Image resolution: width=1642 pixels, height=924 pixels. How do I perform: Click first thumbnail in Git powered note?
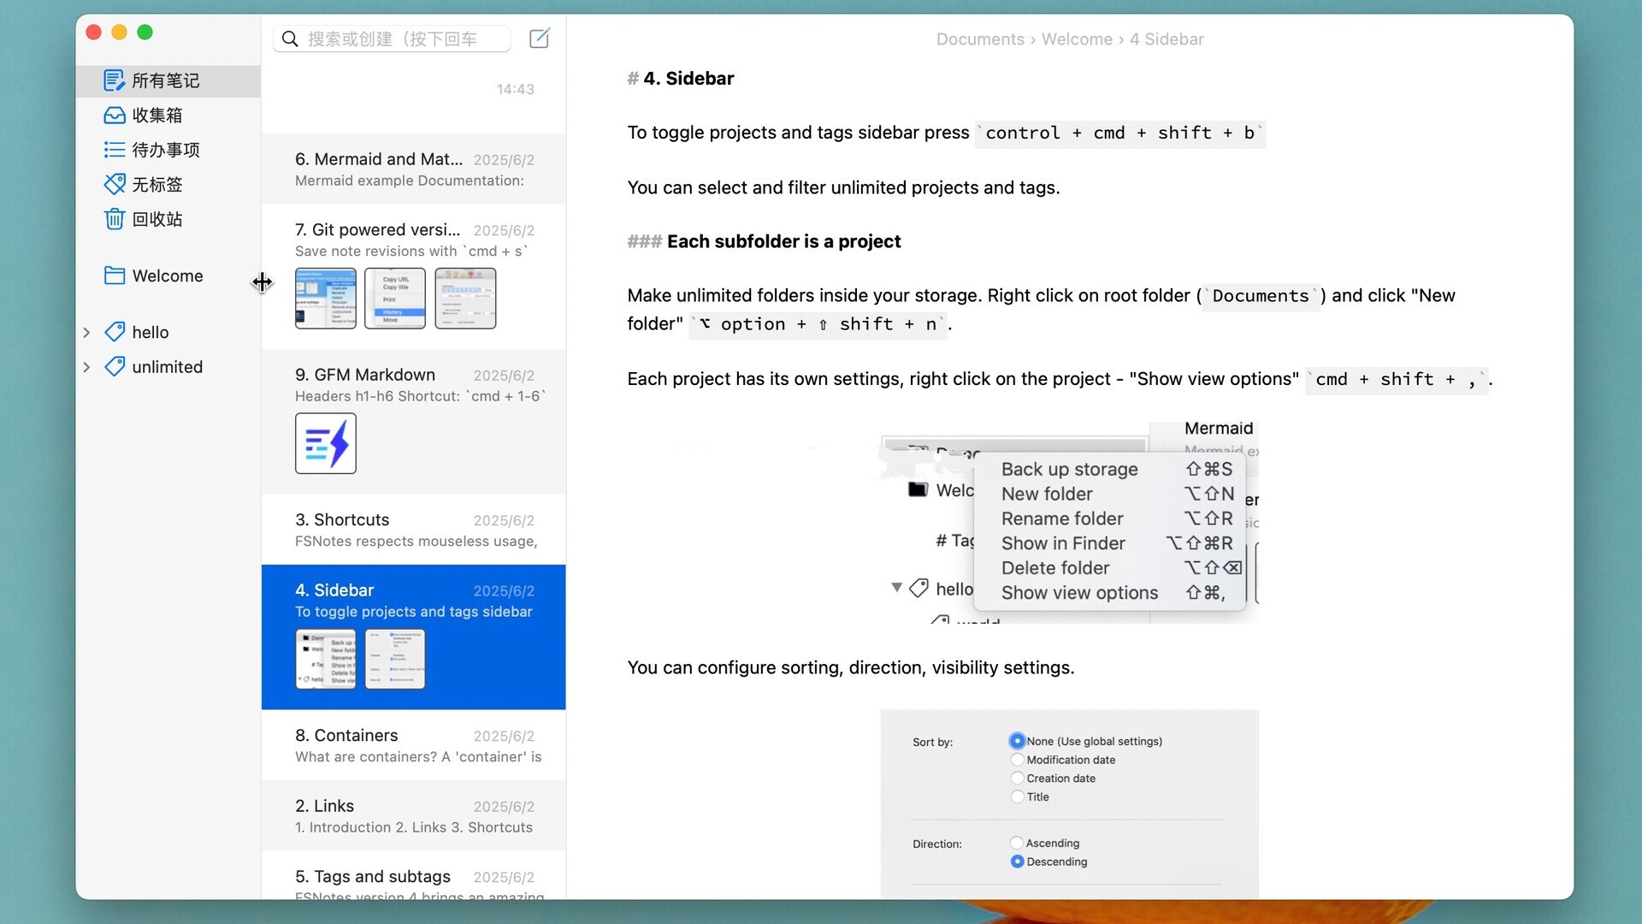(x=326, y=299)
